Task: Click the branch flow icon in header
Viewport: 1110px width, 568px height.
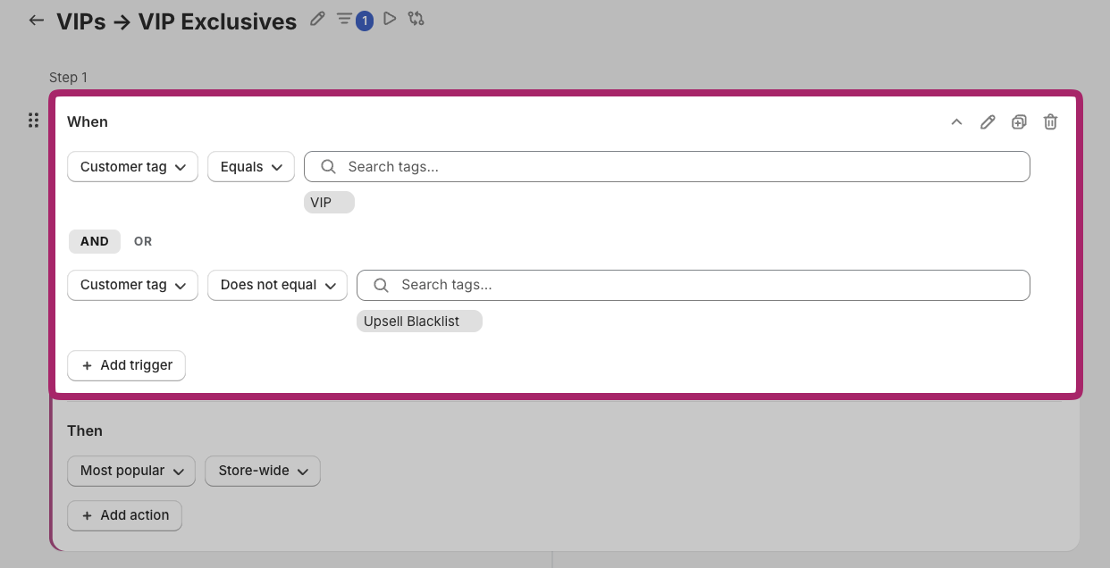Action: click(416, 19)
